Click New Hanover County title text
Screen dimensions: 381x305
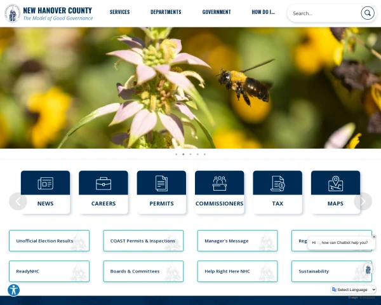coord(58,10)
